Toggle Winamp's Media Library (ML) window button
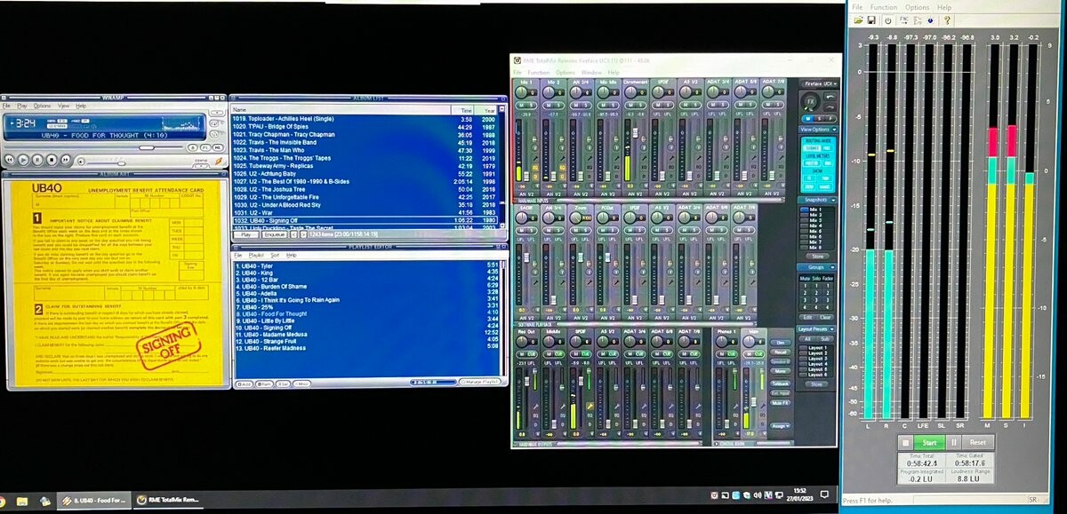This screenshot has height=514, width=1067. coord(217,147)
